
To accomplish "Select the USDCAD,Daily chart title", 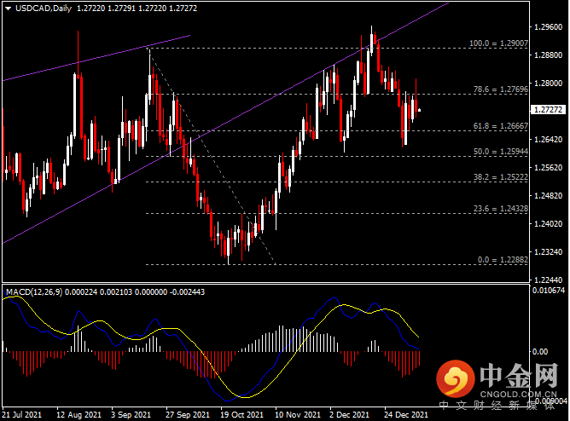I will 44,9.
